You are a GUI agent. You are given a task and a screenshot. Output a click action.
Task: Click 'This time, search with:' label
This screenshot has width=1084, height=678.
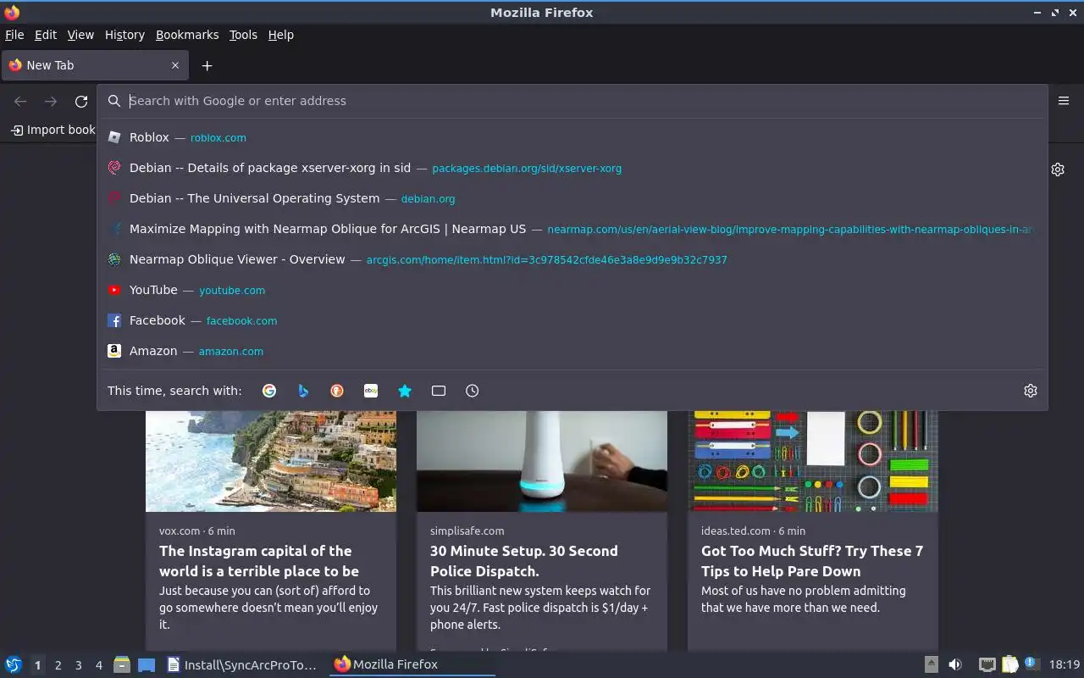click(x=174, y=391)
